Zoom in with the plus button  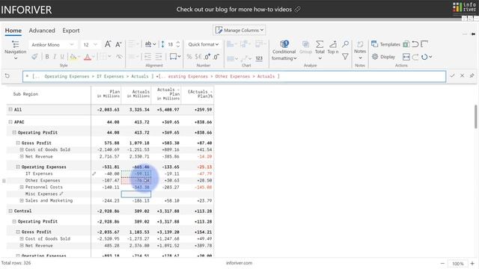472,264
